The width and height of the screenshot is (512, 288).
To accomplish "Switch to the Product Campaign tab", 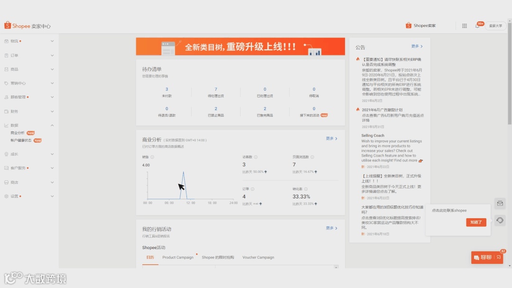I will (178, 257).
